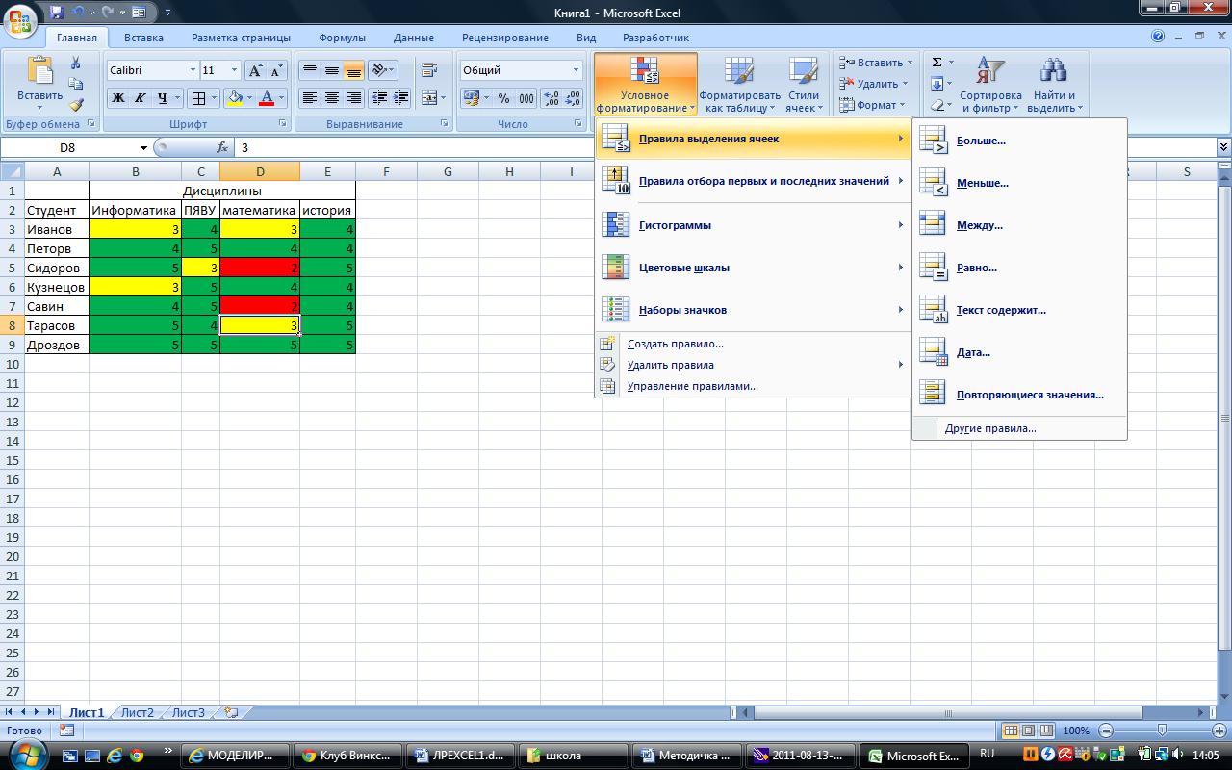Click the AutoSum sigma icon
Viewport: 1232px width, 770px height.
click(x=937, y=63)
